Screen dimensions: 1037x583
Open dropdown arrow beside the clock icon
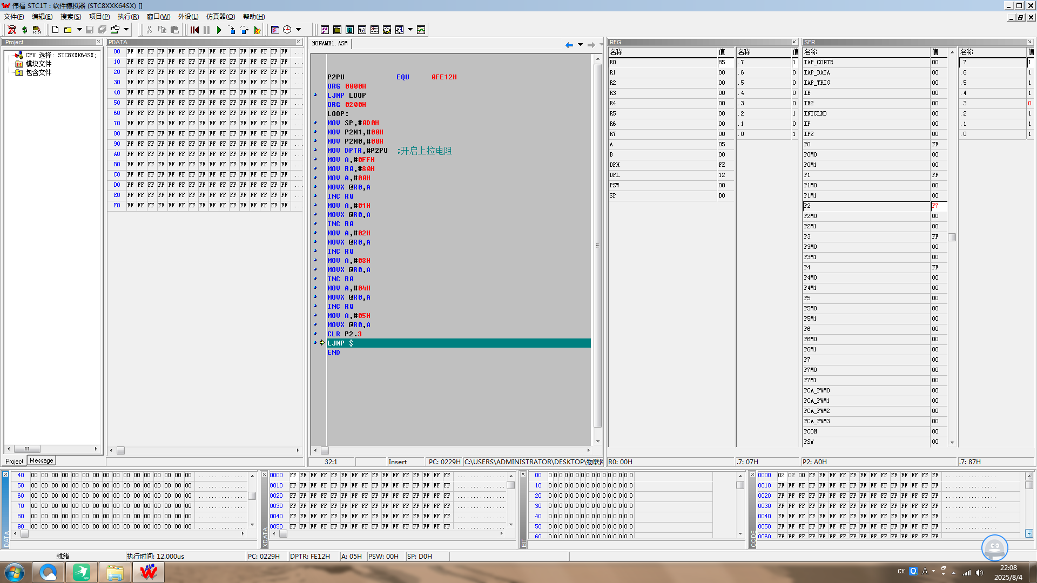(298, 30)
